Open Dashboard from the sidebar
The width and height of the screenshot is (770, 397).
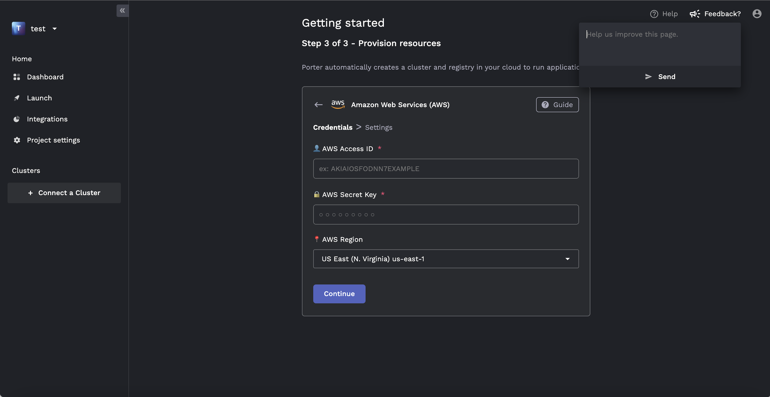(45, 77)
